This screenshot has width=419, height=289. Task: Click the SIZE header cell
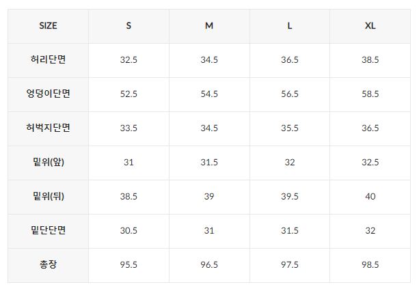pyautogui.click(x=48, y=26)
